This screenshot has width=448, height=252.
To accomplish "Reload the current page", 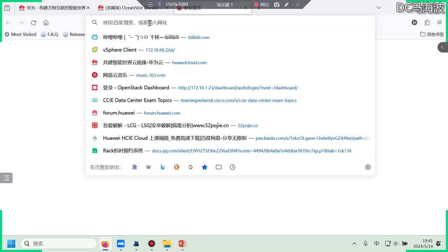I will pos(34,23).
